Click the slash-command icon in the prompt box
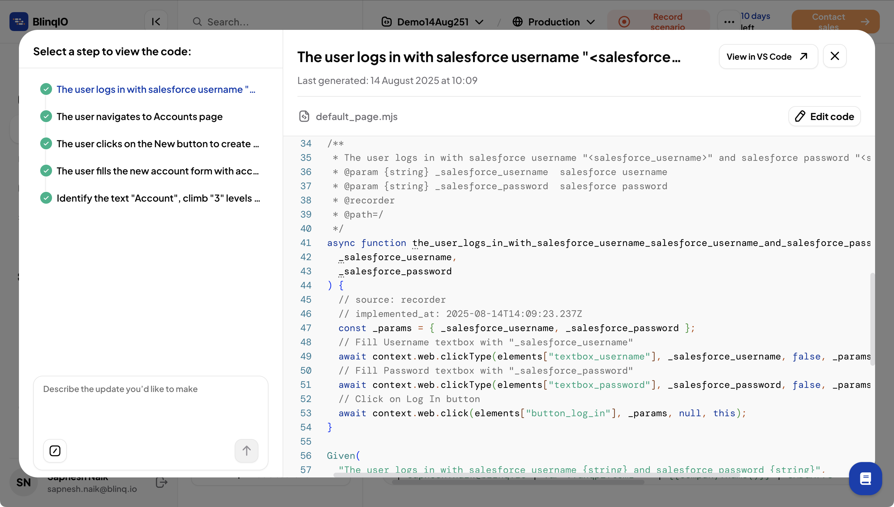The width and height of the screenshot is (894, 507). coord(55,451)
